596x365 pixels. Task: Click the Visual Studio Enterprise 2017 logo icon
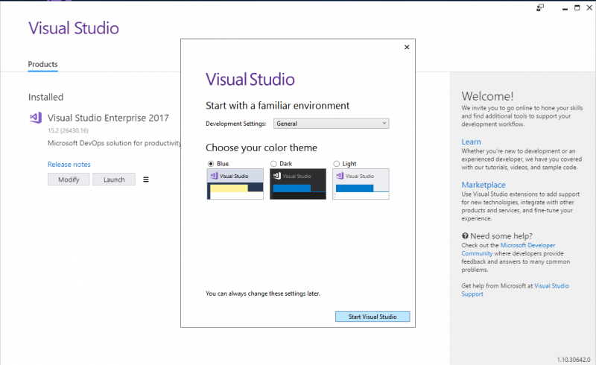pyautogui.click(x=36, y=118)
